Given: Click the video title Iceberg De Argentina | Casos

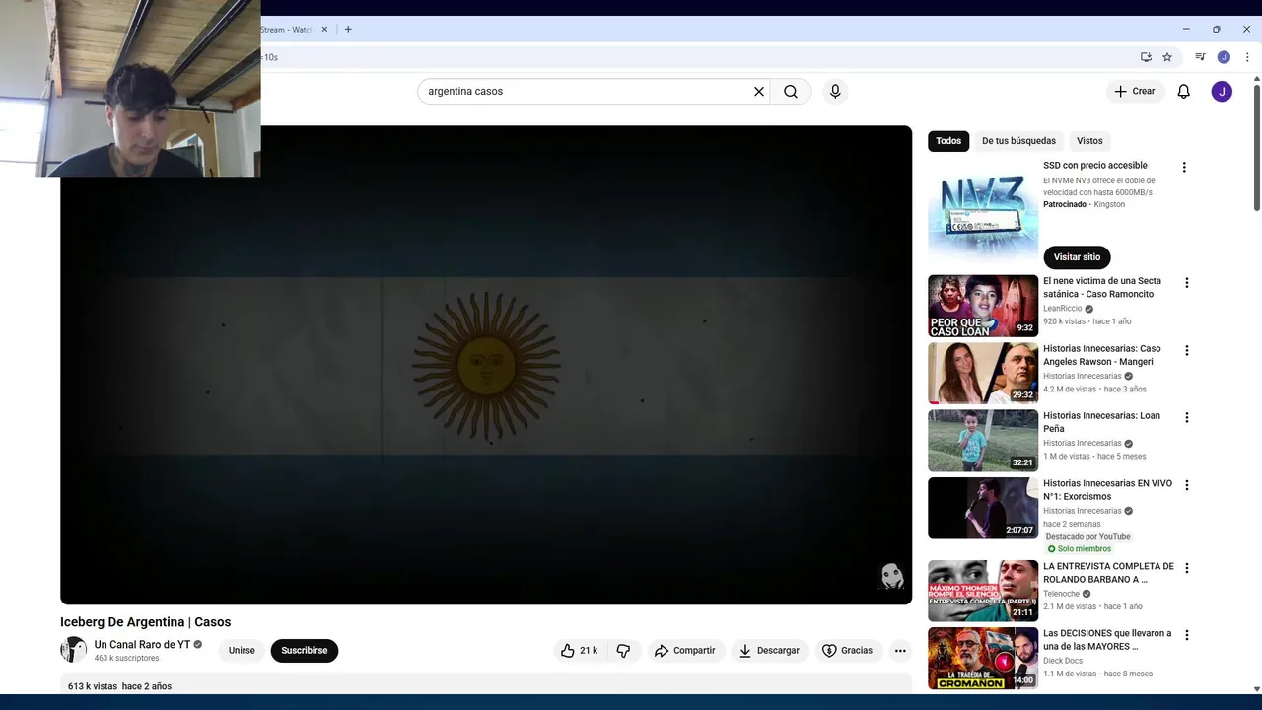Looking at the screenshot, I should point(145,622).
